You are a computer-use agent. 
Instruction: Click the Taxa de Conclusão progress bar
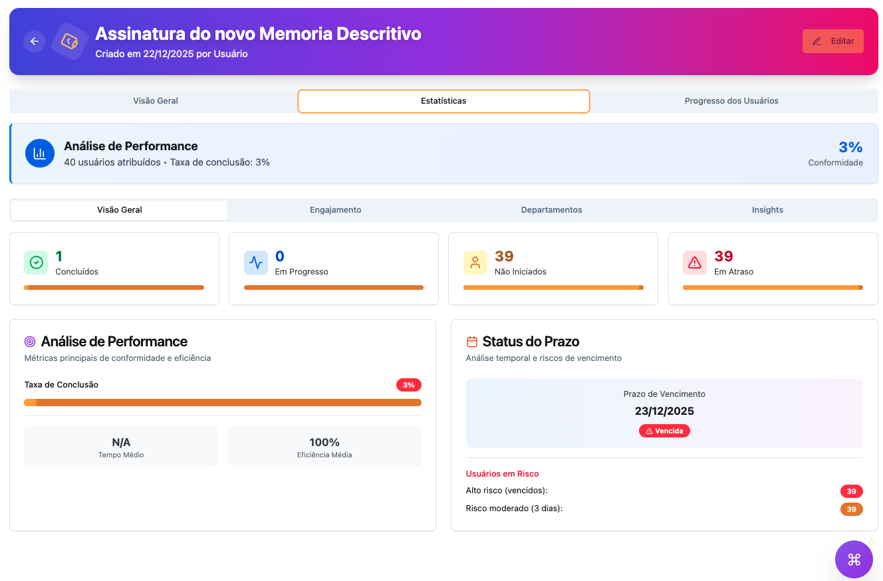click(x=223, y=402)
